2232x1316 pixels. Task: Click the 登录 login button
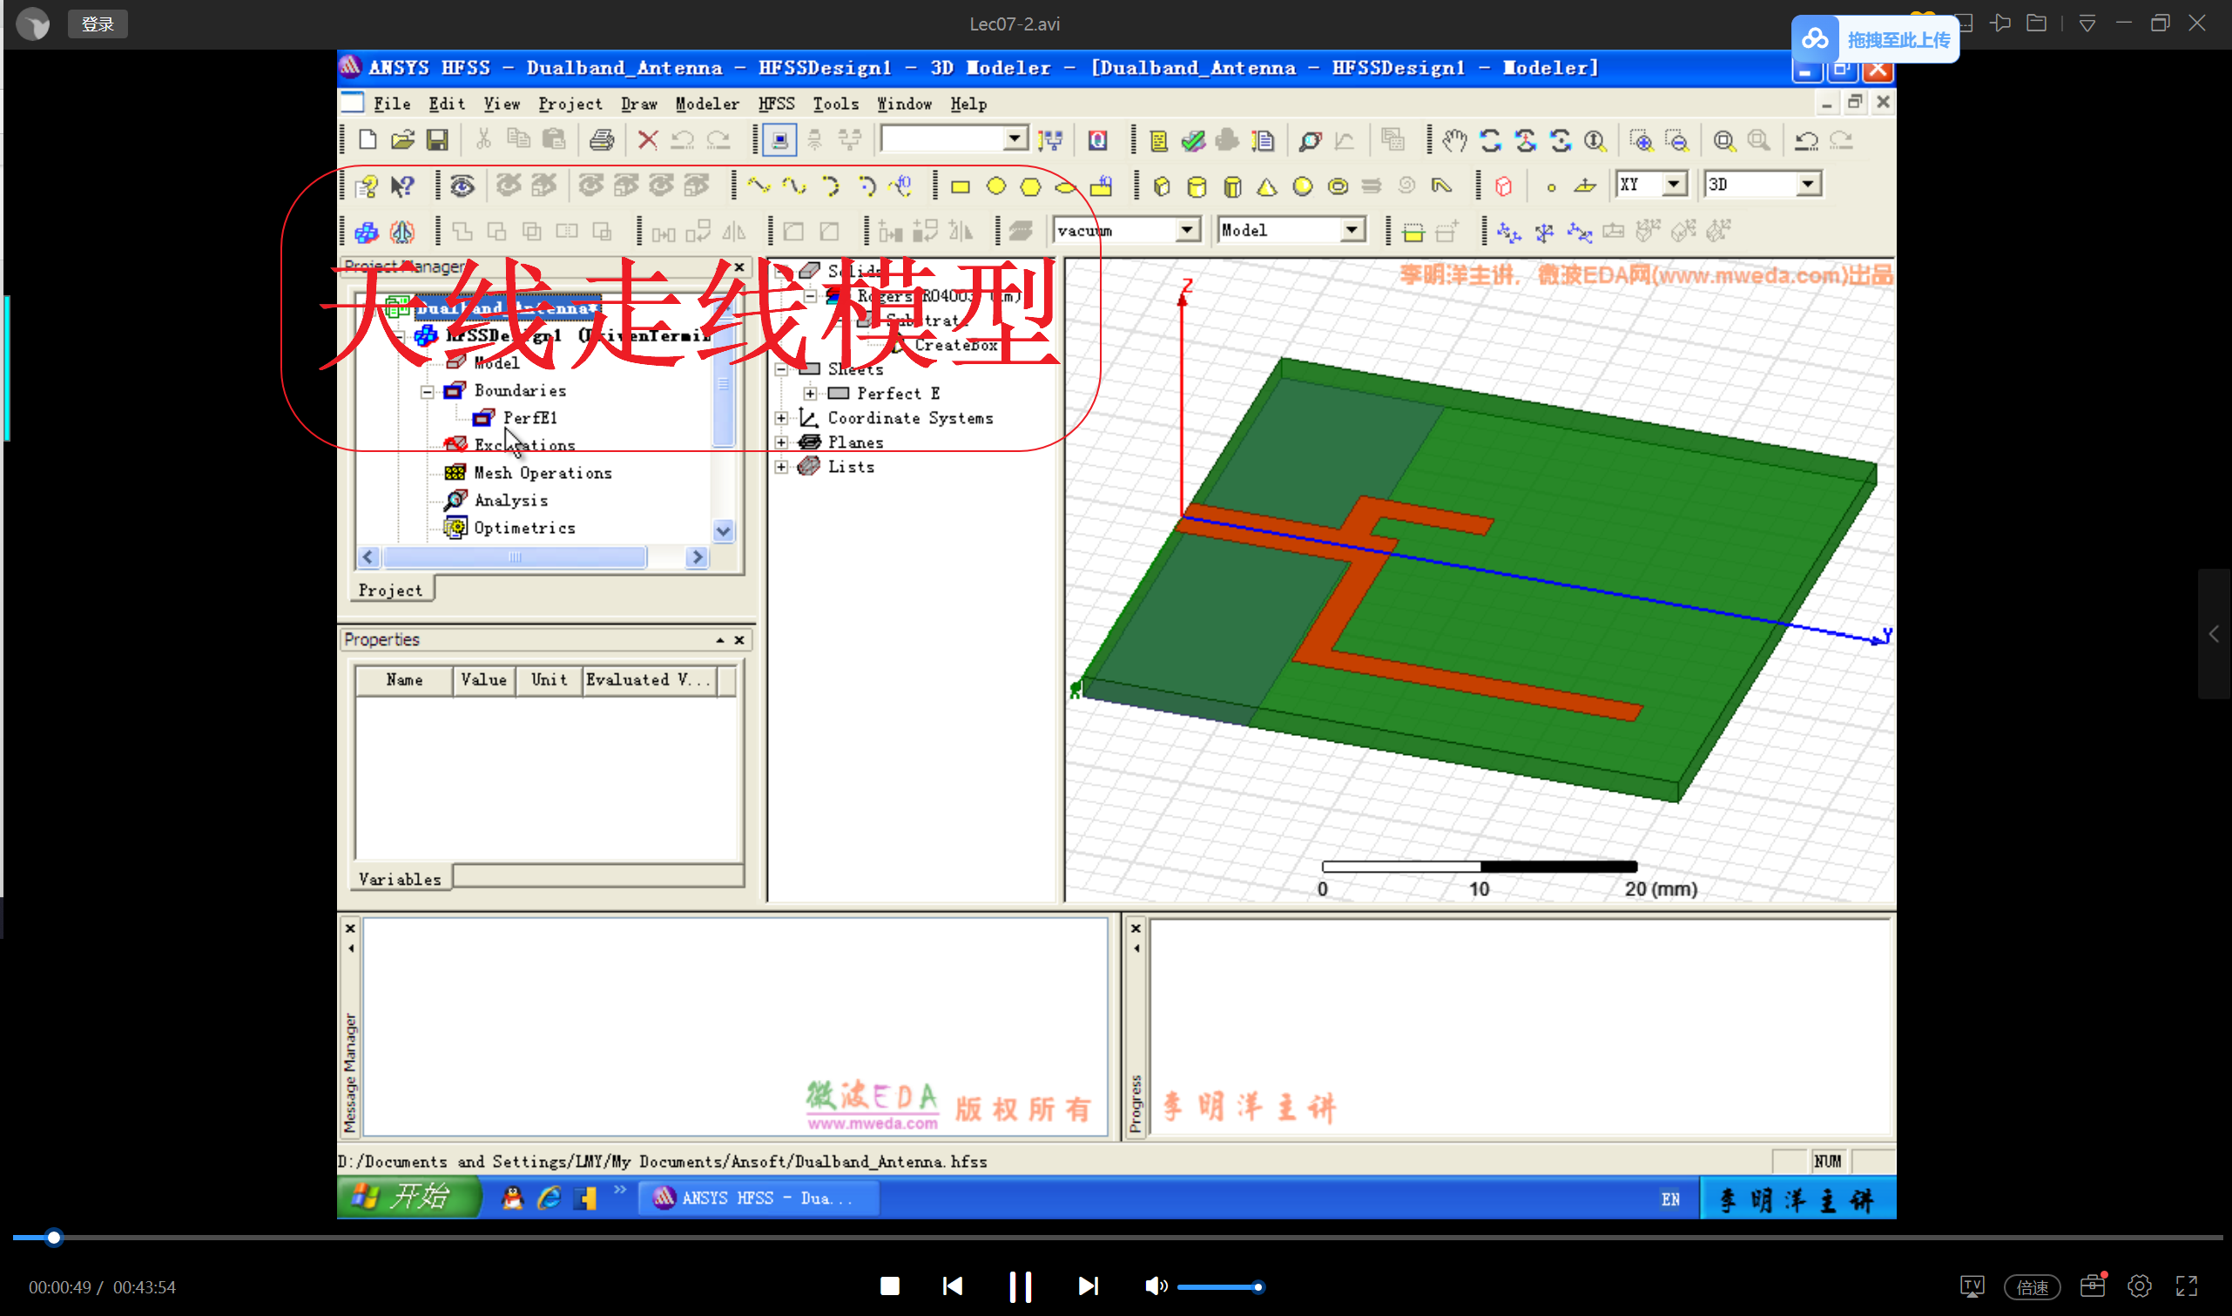pos(98,24)
